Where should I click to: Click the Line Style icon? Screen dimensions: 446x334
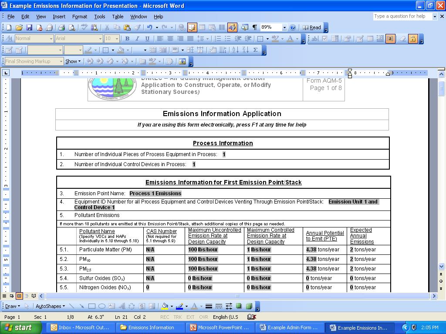[209, 306]
